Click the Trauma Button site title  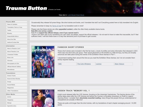26,8
